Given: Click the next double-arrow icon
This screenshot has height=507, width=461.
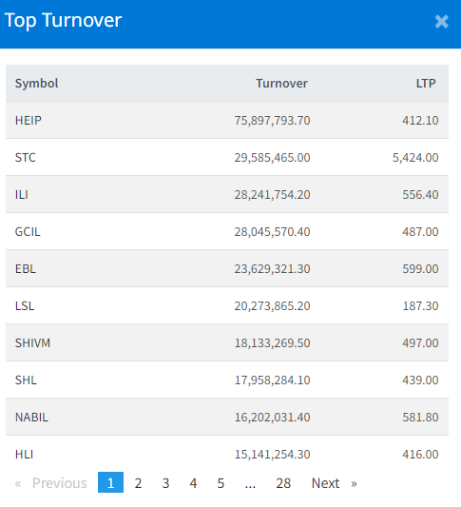Looking at the screenshot, I should pos(354,484).
